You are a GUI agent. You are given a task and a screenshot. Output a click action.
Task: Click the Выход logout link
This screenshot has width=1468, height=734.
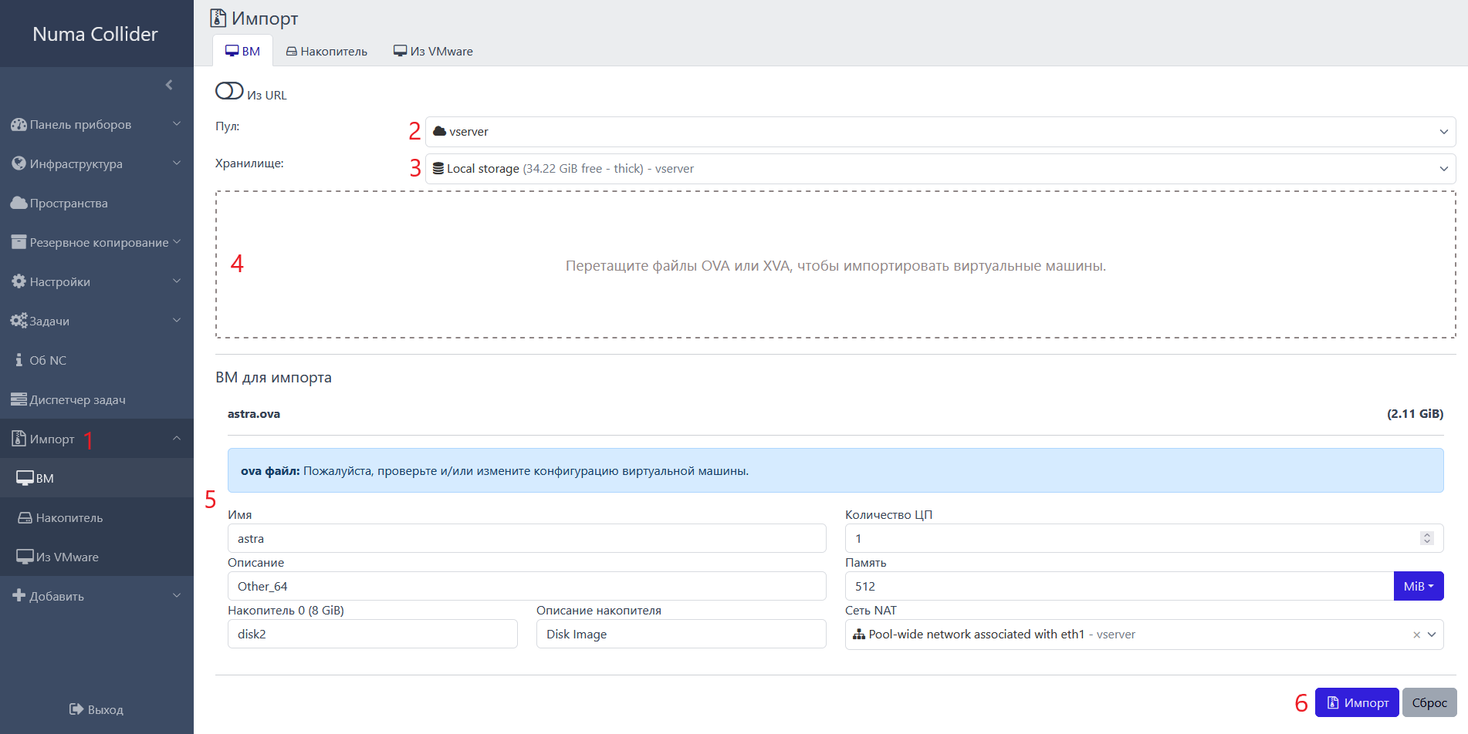pyautogui.click(x=96, y=709)
